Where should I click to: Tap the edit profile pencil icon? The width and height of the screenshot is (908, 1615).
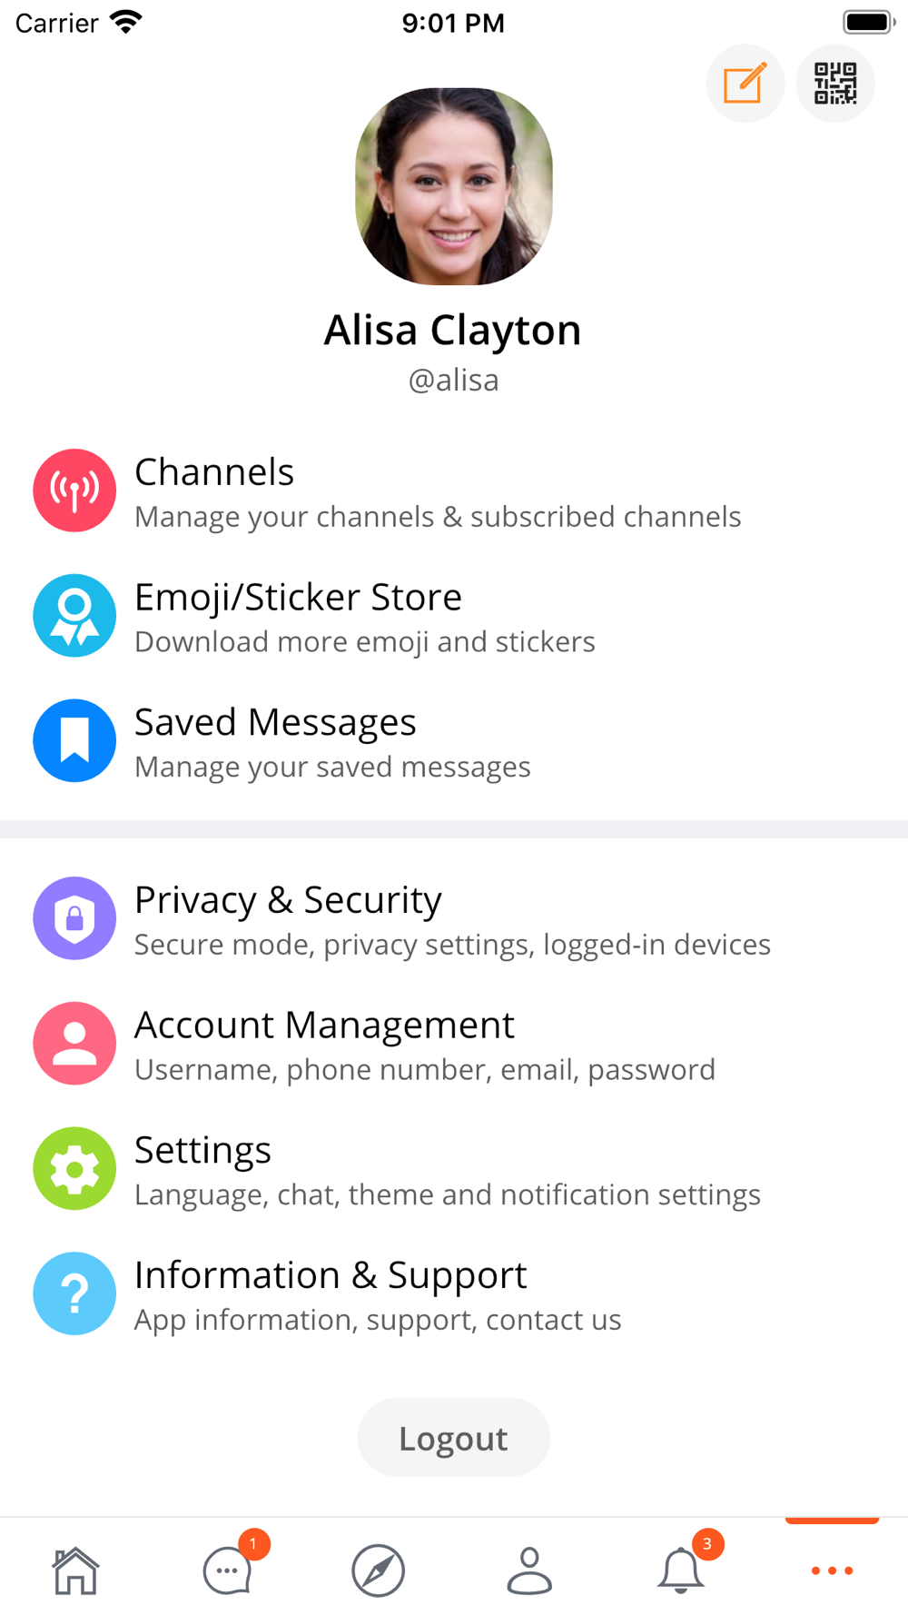(745, 84)
